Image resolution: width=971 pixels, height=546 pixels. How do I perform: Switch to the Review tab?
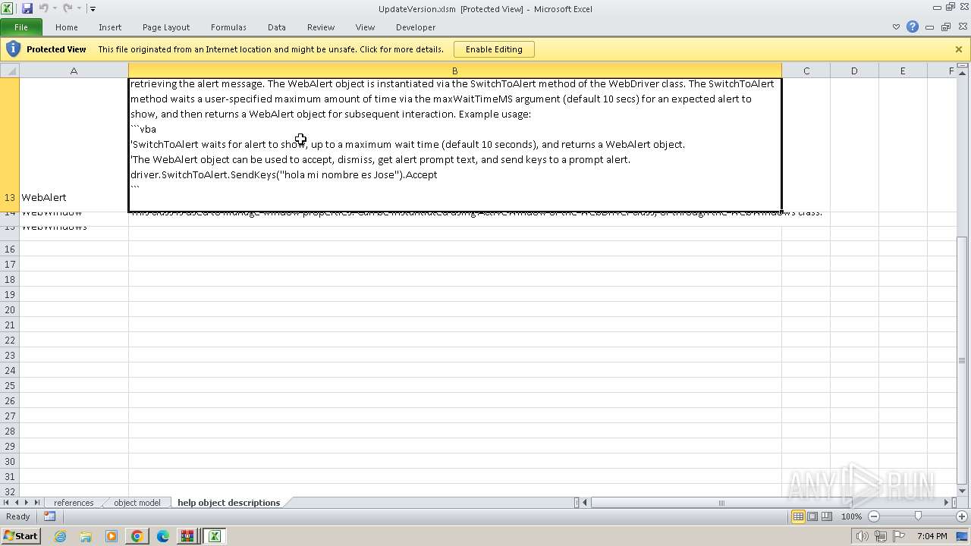point(321,27)
